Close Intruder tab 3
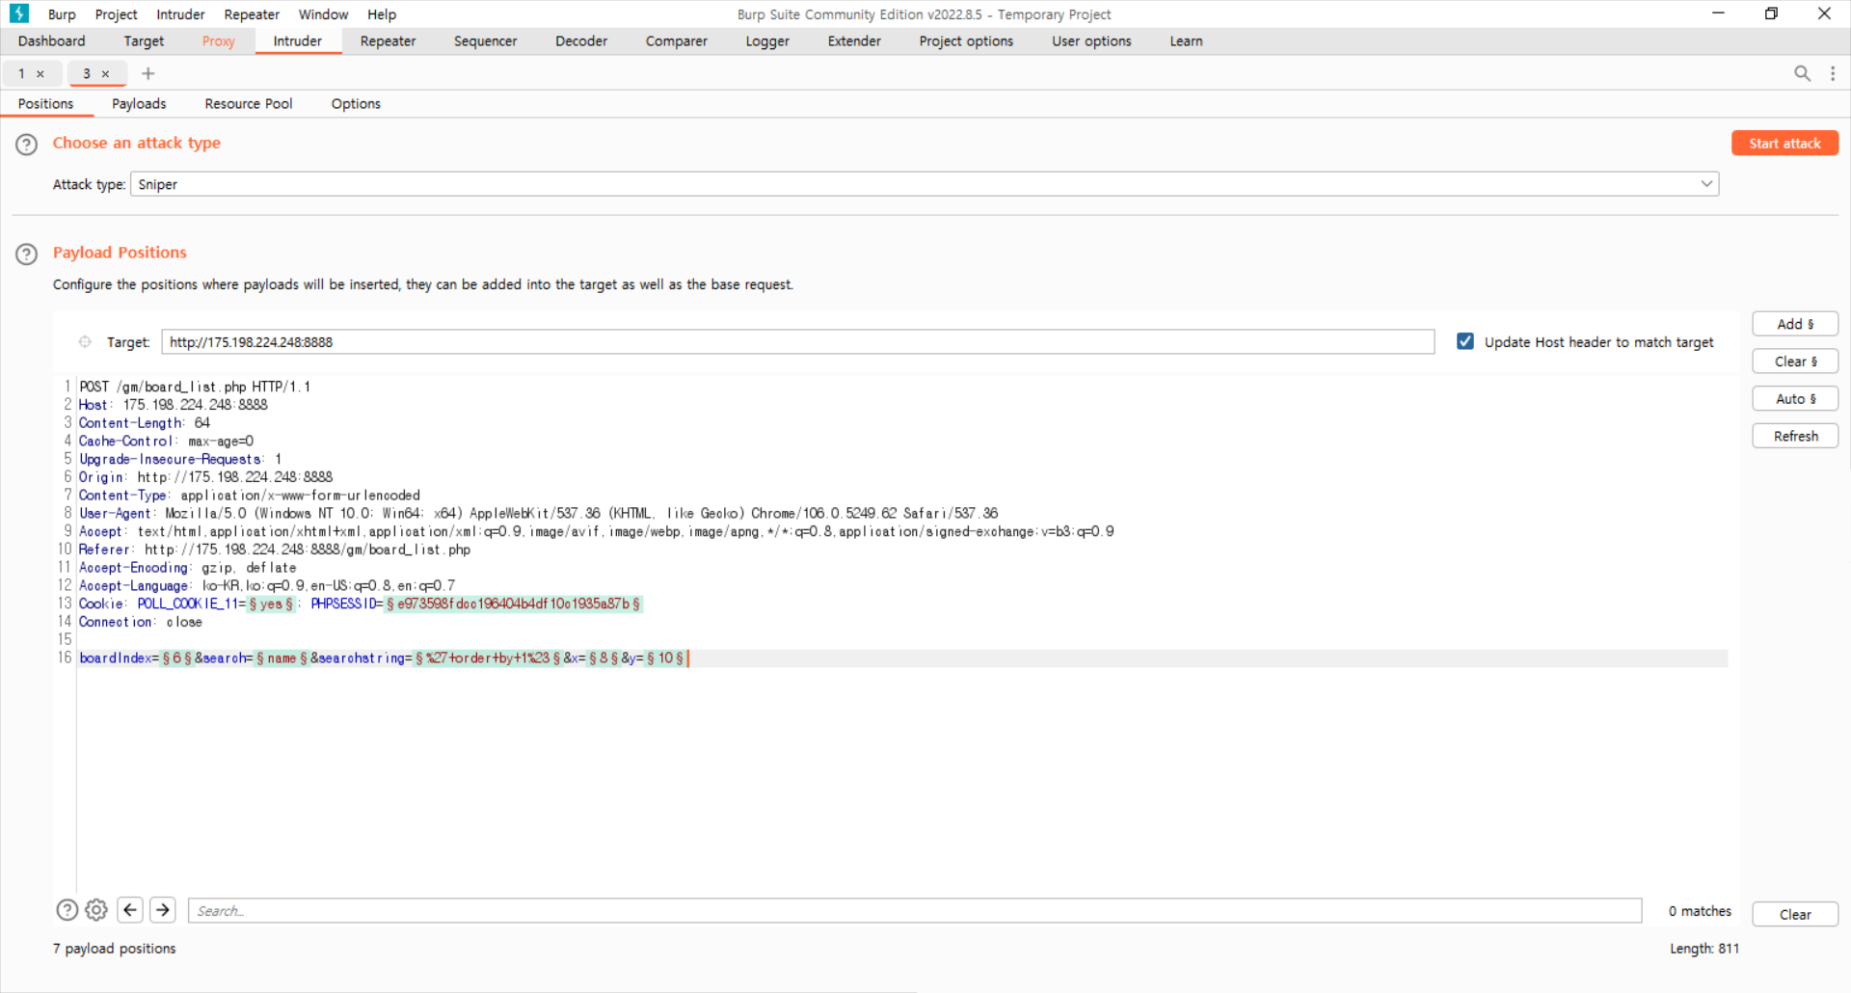The width and height of the screenshot is (1851, 993). pos(106,74)
